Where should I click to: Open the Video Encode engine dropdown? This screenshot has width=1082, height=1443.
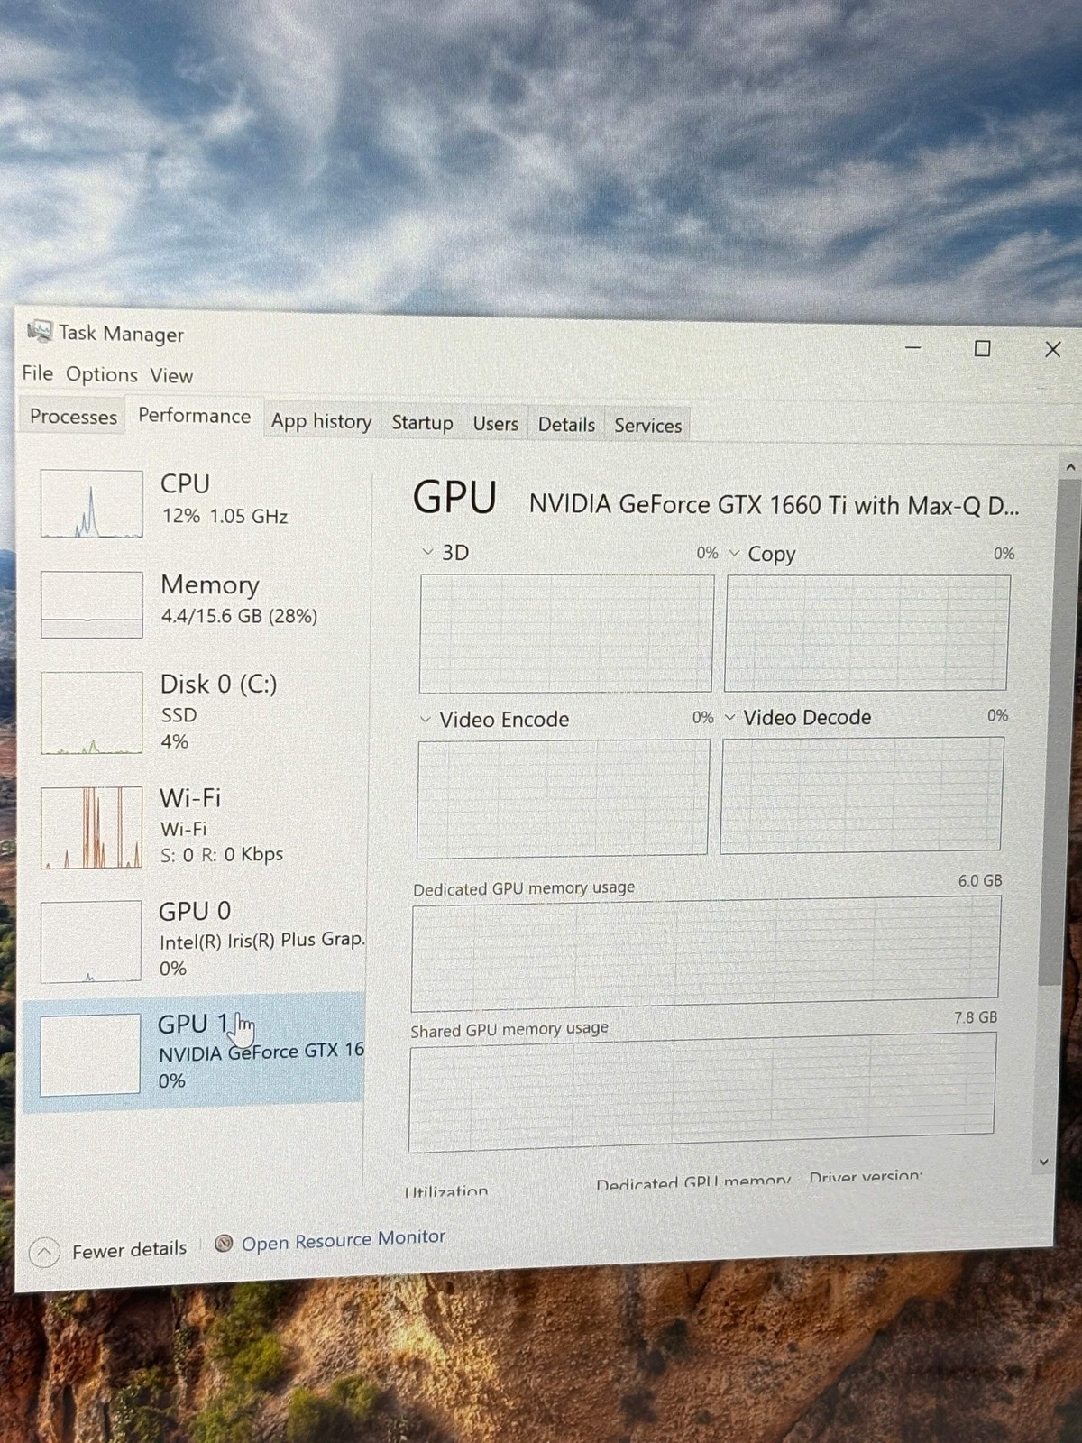tap(426, 719)
